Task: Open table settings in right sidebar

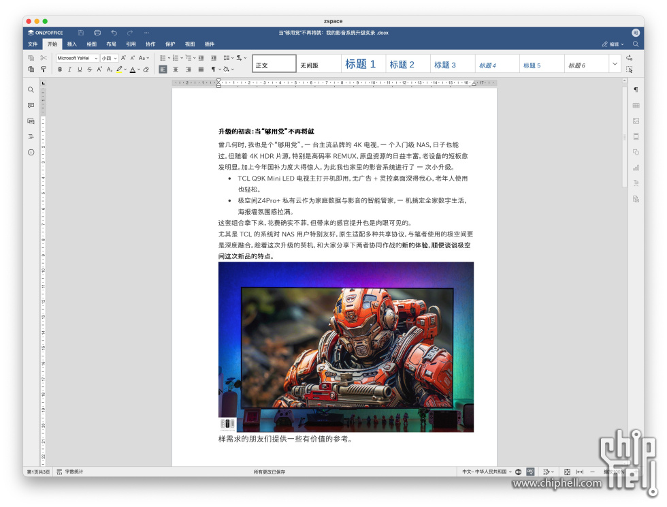Action: pos(636,105)
